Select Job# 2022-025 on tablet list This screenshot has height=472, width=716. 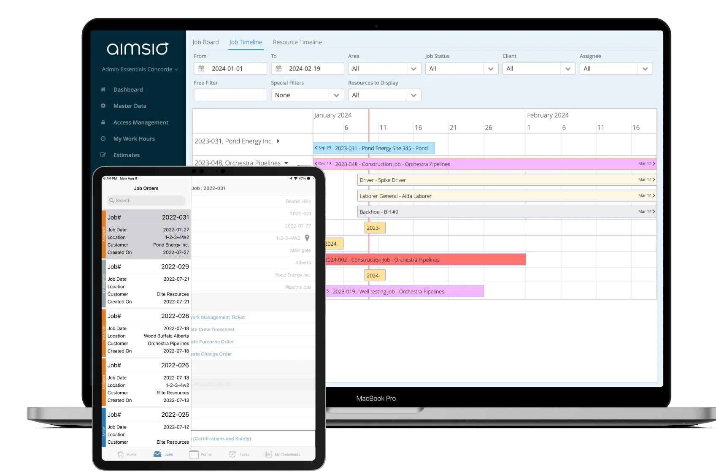click(x=146, y=427)
